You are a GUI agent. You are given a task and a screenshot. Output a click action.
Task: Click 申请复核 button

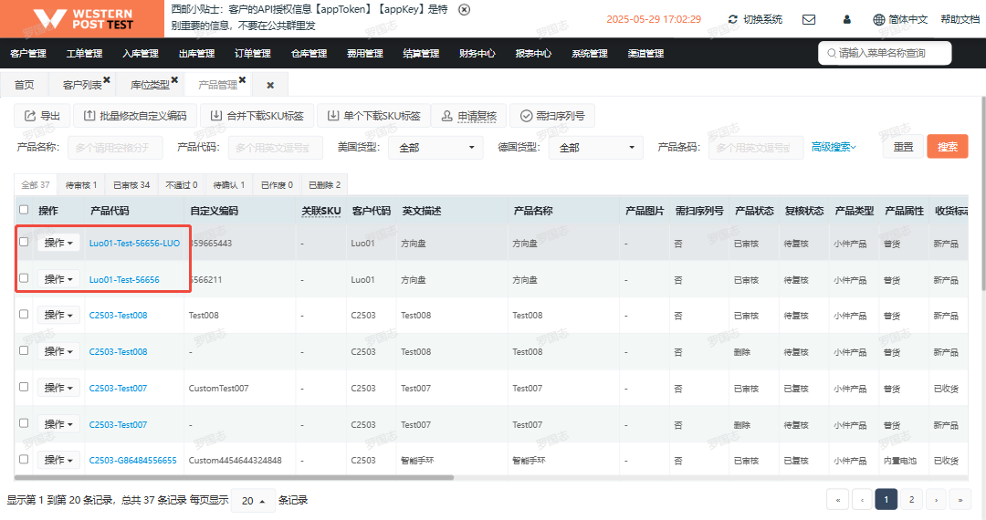tap(469, 116)
